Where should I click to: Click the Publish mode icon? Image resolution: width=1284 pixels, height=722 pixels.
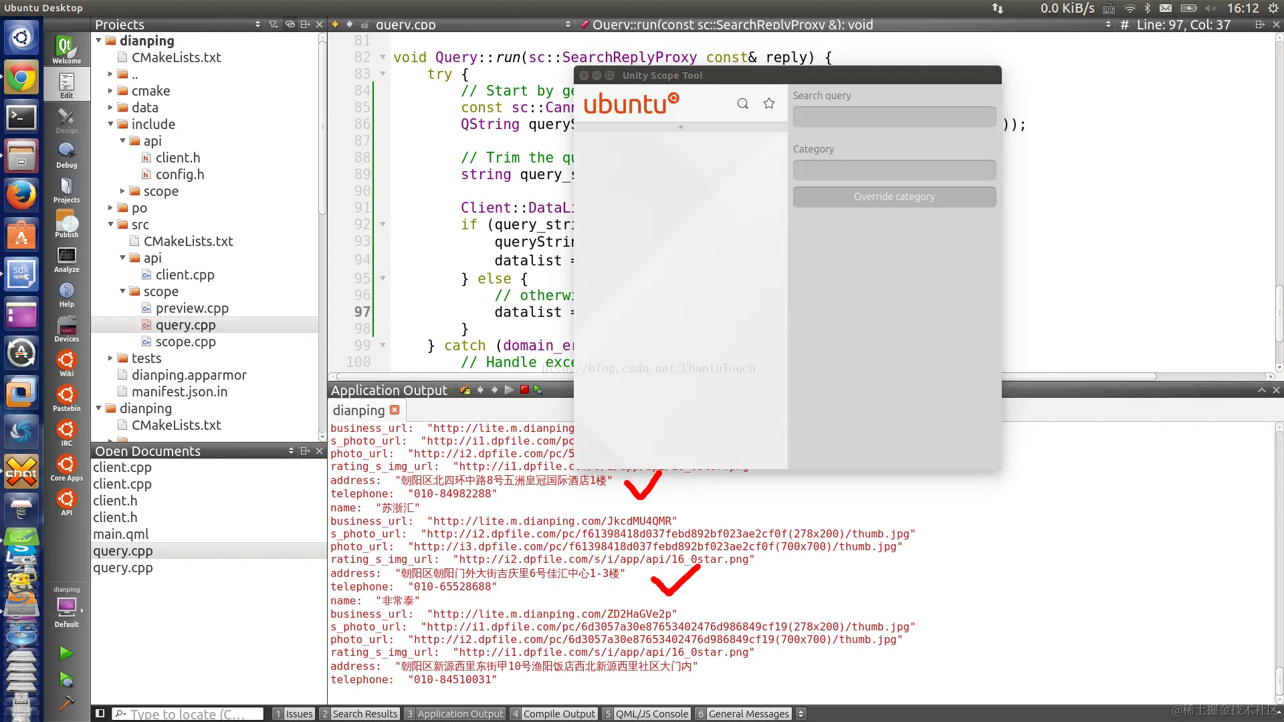tap(66, 225)
